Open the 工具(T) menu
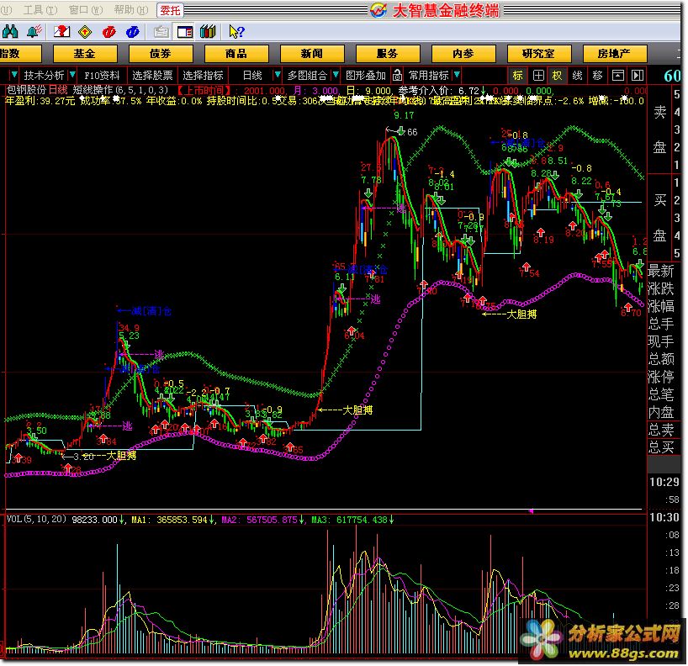 (x=40, y=9)
